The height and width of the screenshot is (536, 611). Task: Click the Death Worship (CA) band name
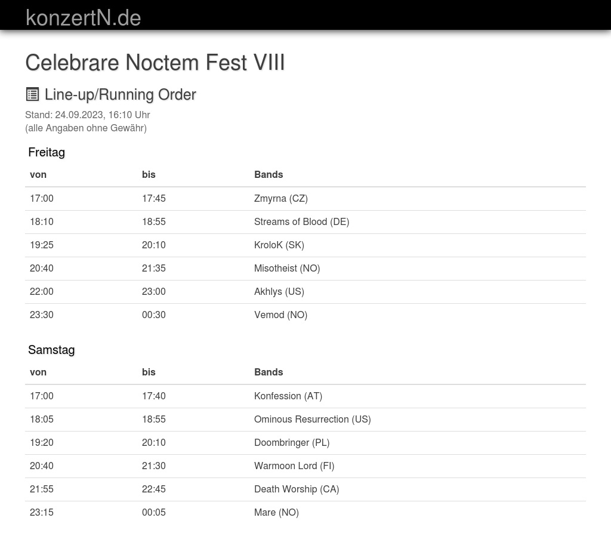click(297, 489)
